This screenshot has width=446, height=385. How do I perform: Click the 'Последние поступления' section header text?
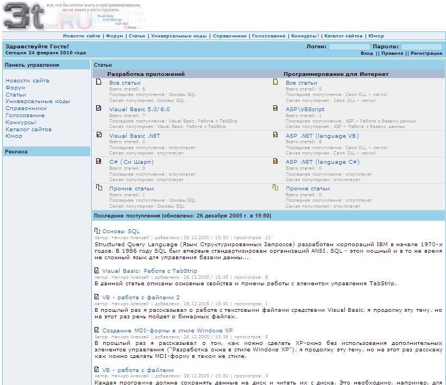point(183,216)
